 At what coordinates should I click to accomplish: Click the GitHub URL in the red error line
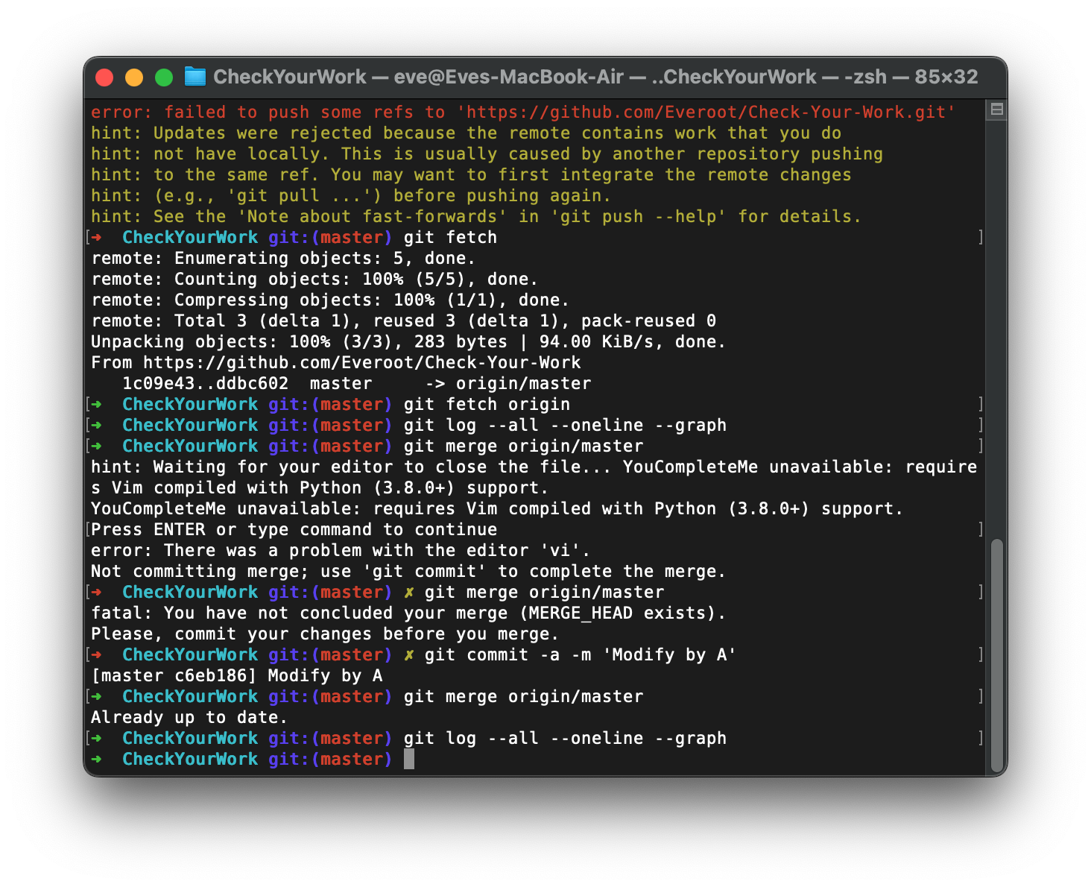tap(706, 112)
